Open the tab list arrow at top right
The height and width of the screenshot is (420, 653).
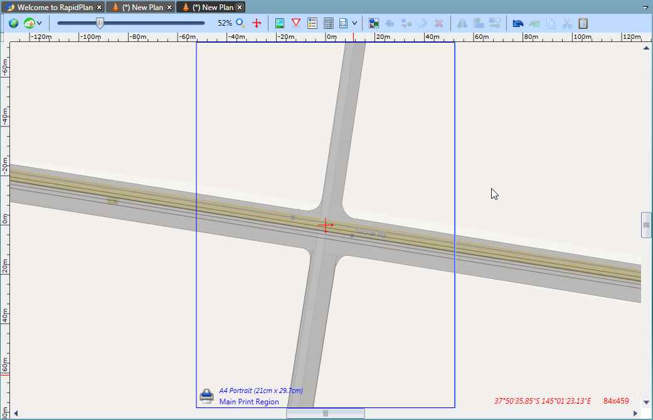(645, 8)
